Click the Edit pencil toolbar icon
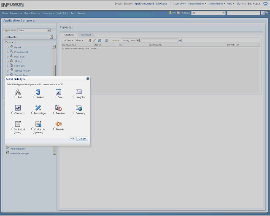270x216 pixels. [94, 40]
